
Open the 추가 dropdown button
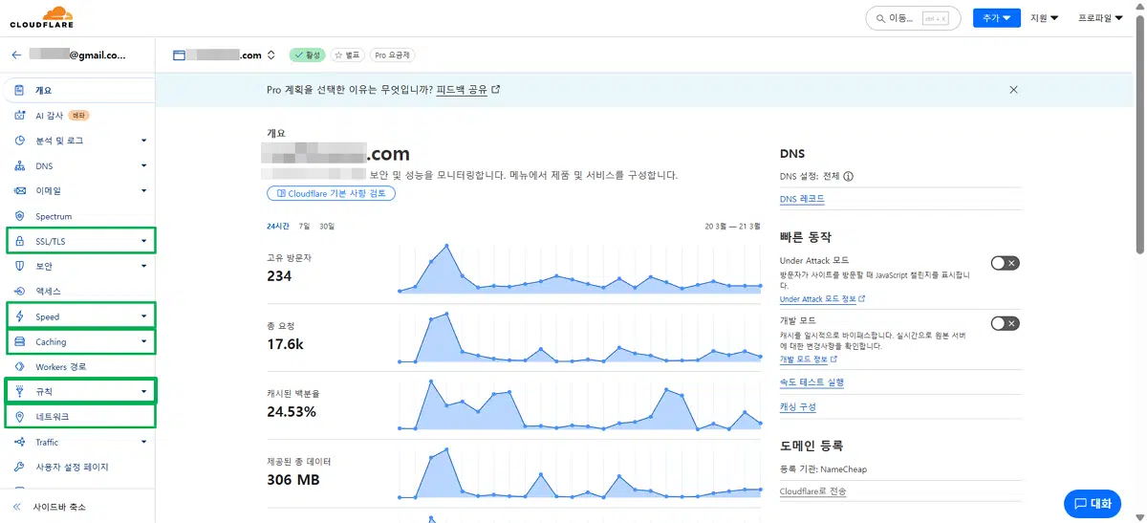[x=997, y=18]
